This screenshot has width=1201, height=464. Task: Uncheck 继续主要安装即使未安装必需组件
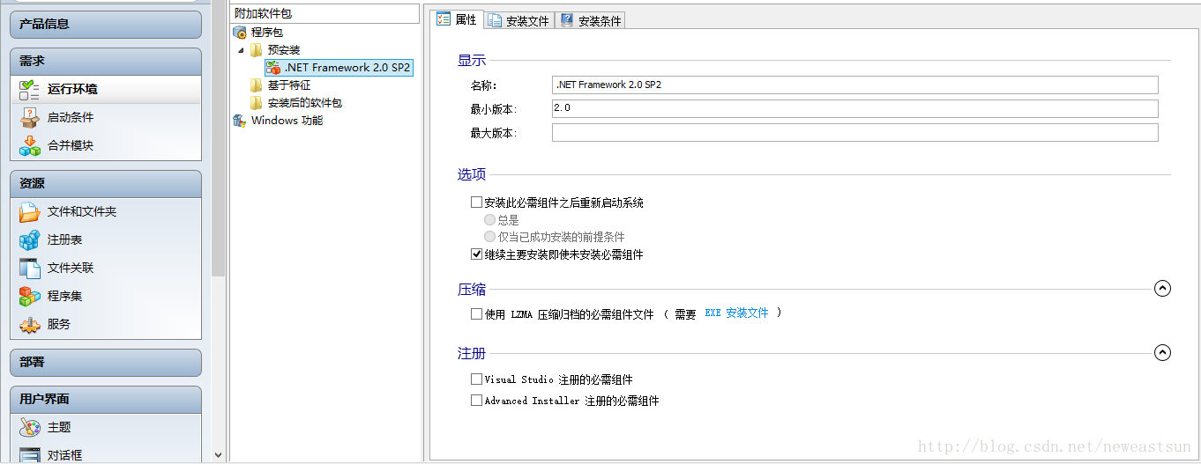click(x=477, y=254)
